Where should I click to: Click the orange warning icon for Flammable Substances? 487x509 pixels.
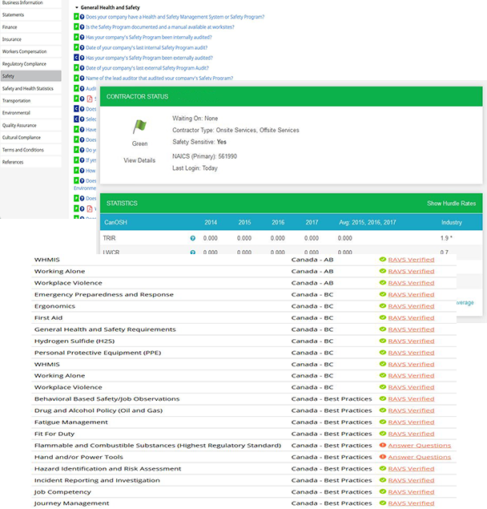click(383, 446)
